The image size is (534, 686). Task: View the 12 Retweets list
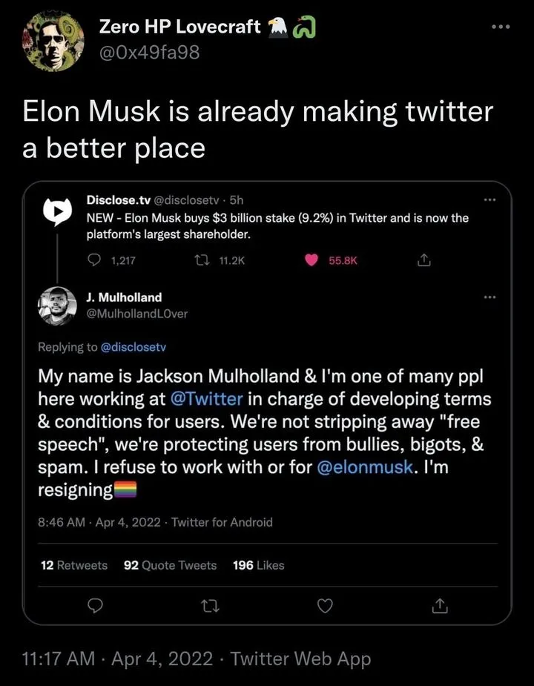(73, 565)
